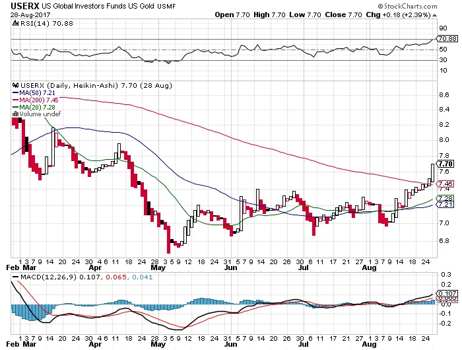
Task: Click the 'Low 7.70' value in the header
Action: pos(305,15)
